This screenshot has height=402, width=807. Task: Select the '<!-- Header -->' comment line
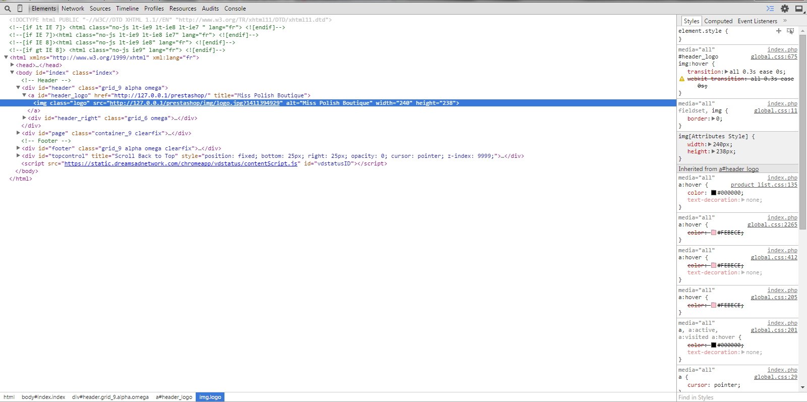click(x=46, y=80)
